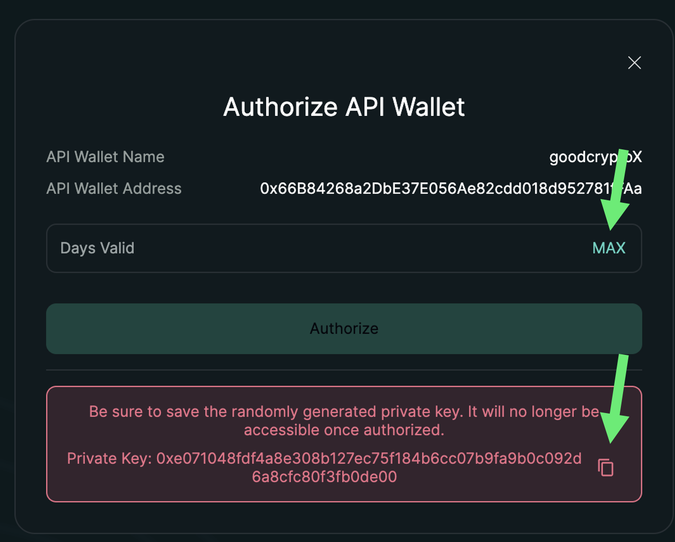Viewport: 675px width, 542px height.
Task: Click the divider line below Authorize
Action: pos(344,370)
